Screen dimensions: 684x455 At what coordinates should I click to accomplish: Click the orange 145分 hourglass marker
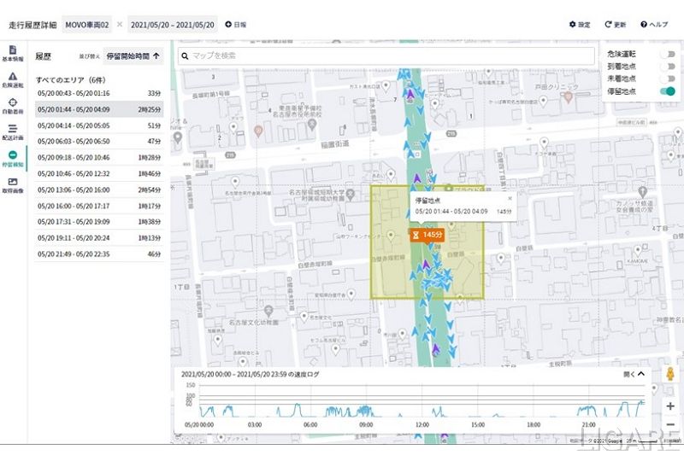427,234
